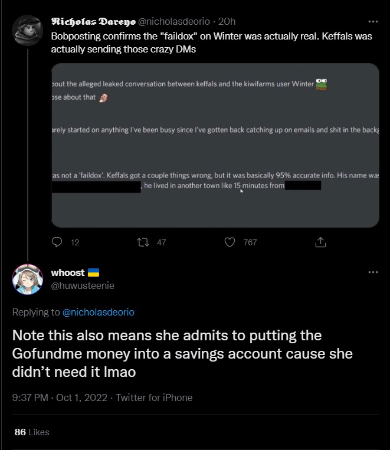Viewport: 390px width, 450px height.
Task: Click the reply speech bubble icon
Action: click(x=57, y=242)
